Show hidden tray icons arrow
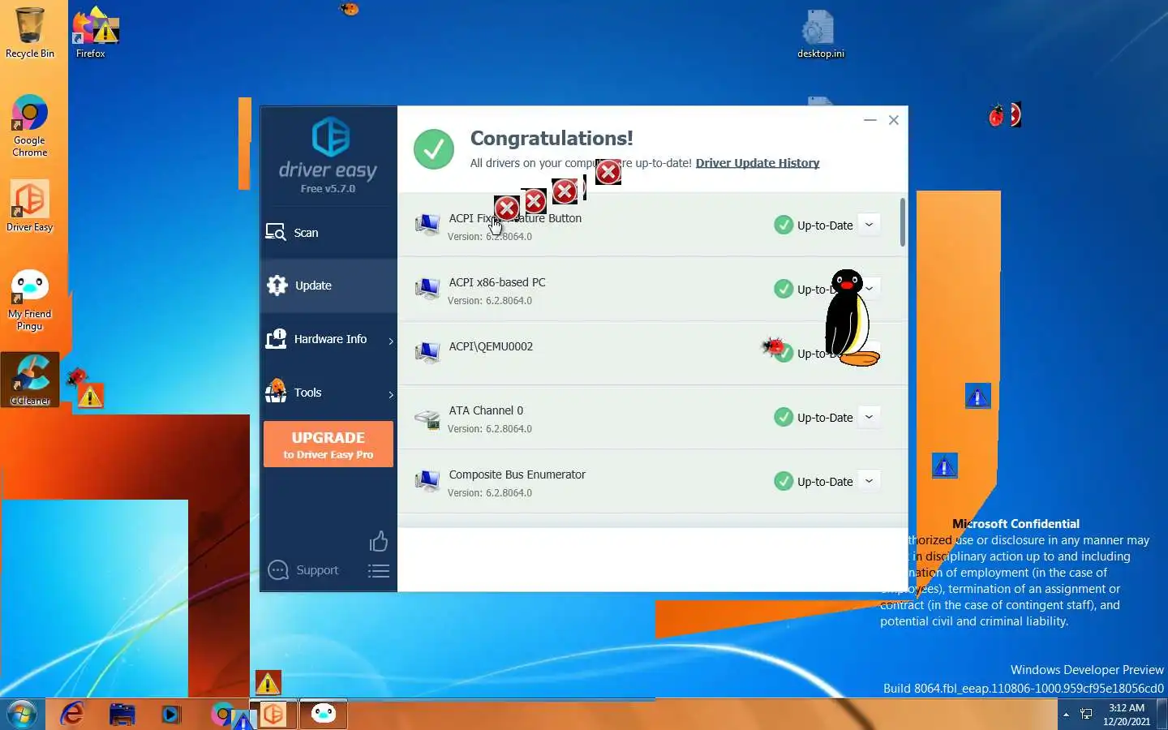The image size is (1168, 730). [1066, 715]
